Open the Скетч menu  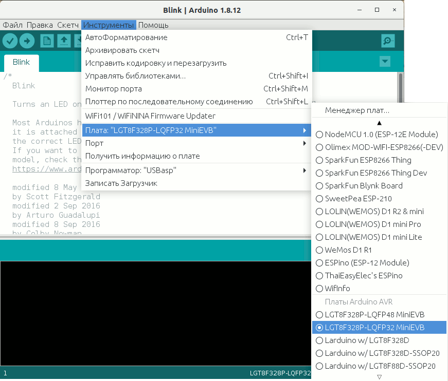[x=68, y=25]
